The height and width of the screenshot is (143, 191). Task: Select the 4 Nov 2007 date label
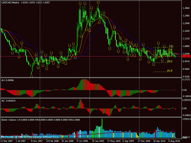click(x=37, y=141)
